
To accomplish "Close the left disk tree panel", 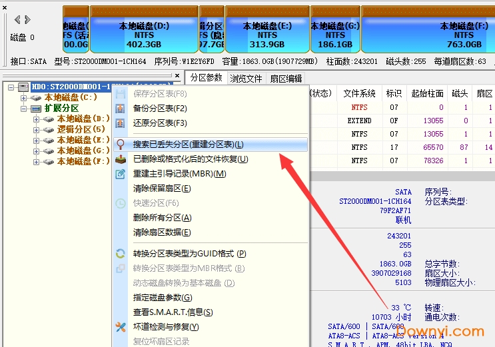I will tap(177, 77).
